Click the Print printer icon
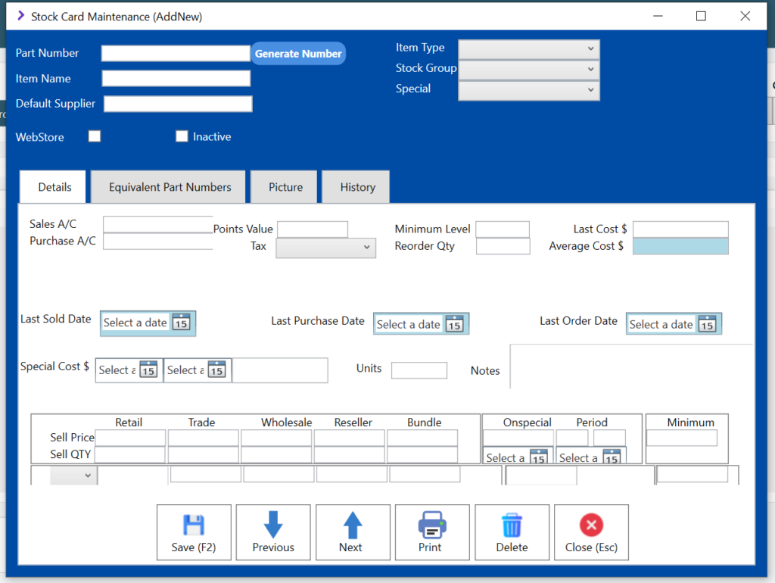This screenshot has height=583, width=775. point(432,525)
